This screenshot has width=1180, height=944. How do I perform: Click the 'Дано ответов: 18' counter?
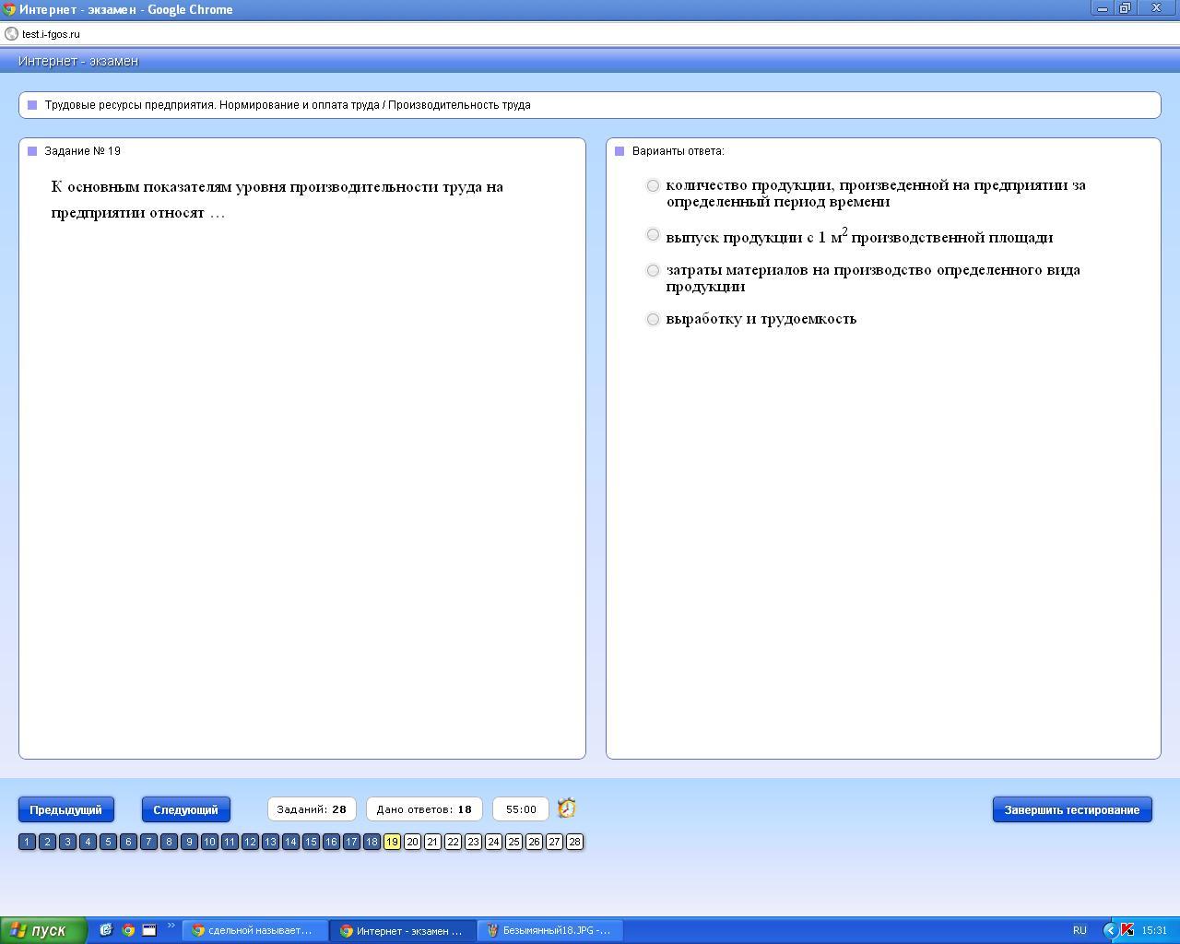point(424,809)
